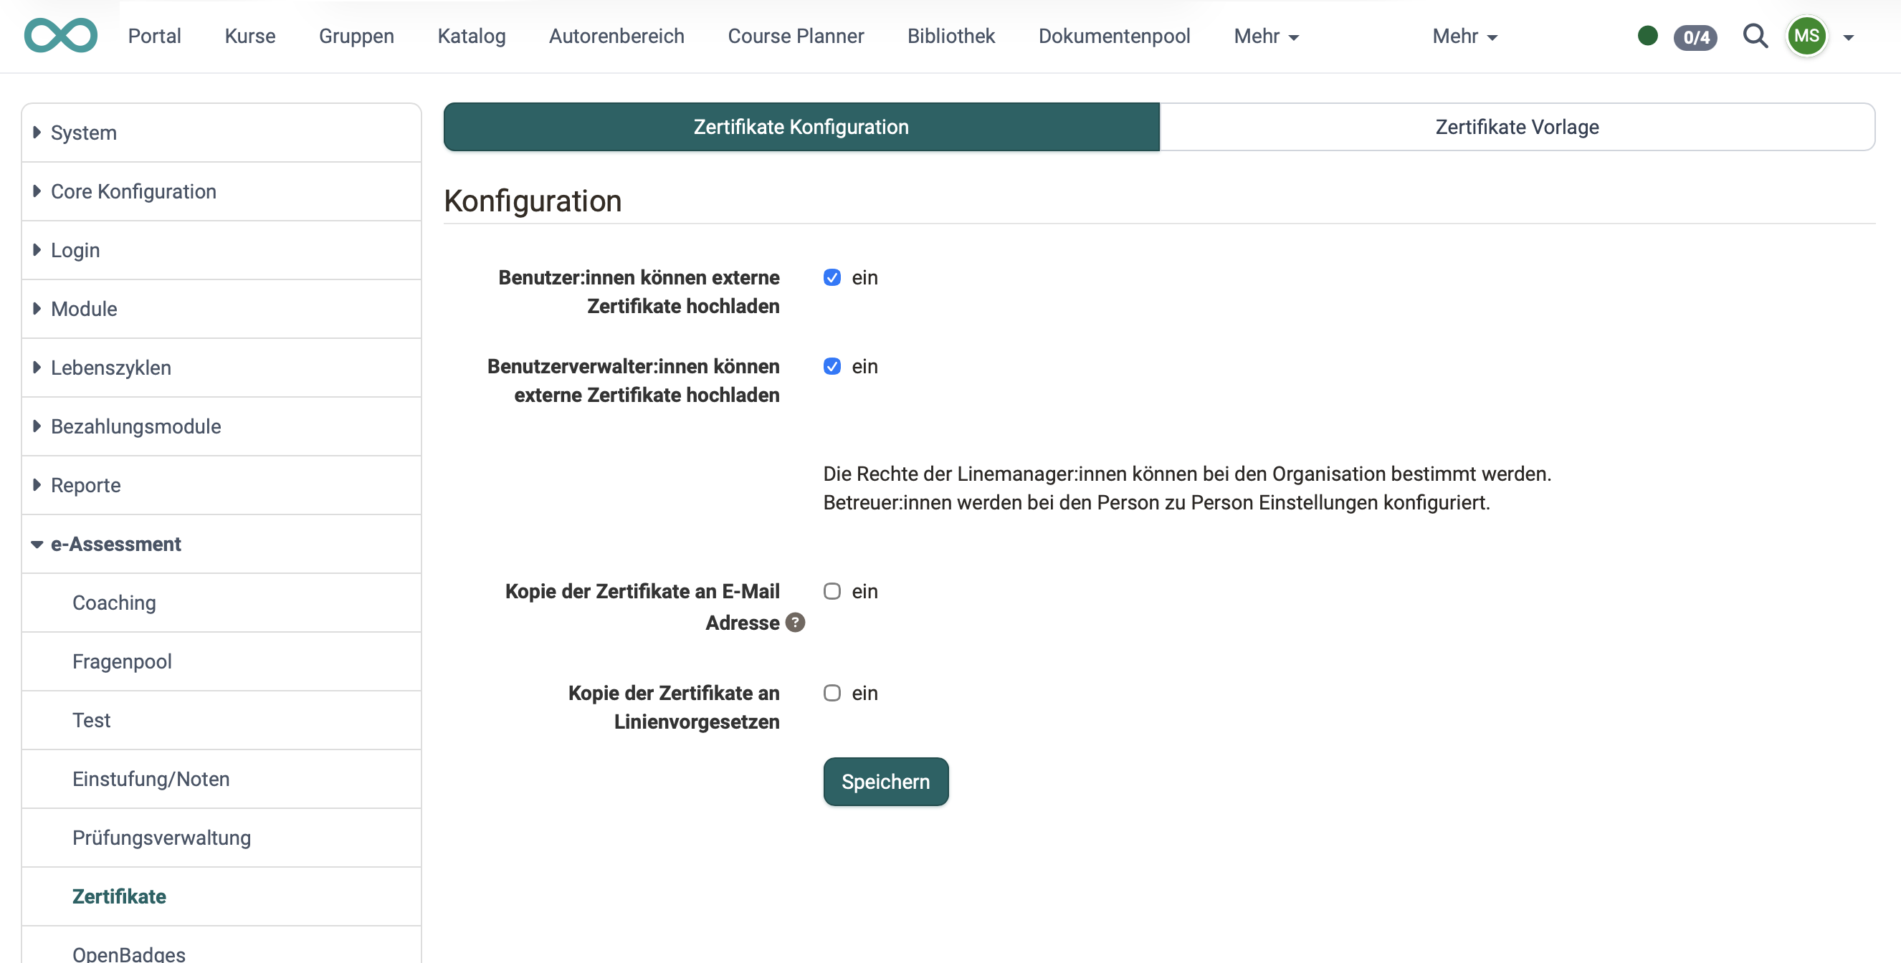Screen dimensions: 1901x963
Task: Uncheck Benutzerverwalter external certificate upload
Action: (x=832, y=366)
